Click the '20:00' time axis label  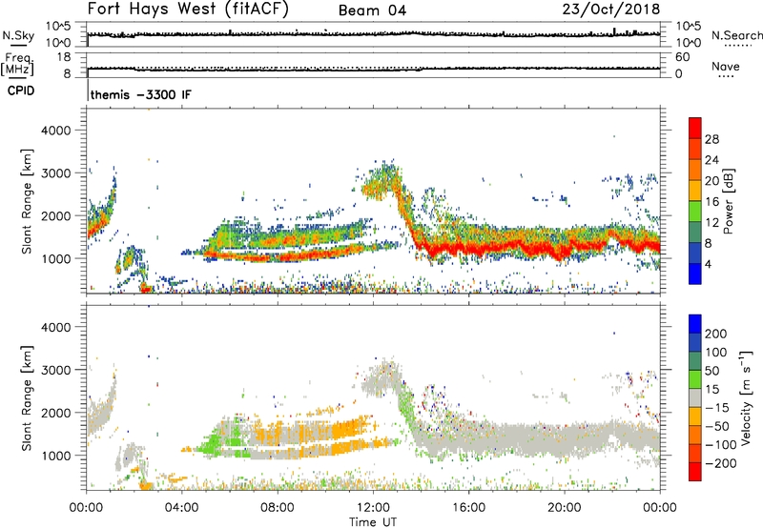(x=564, y=508)
